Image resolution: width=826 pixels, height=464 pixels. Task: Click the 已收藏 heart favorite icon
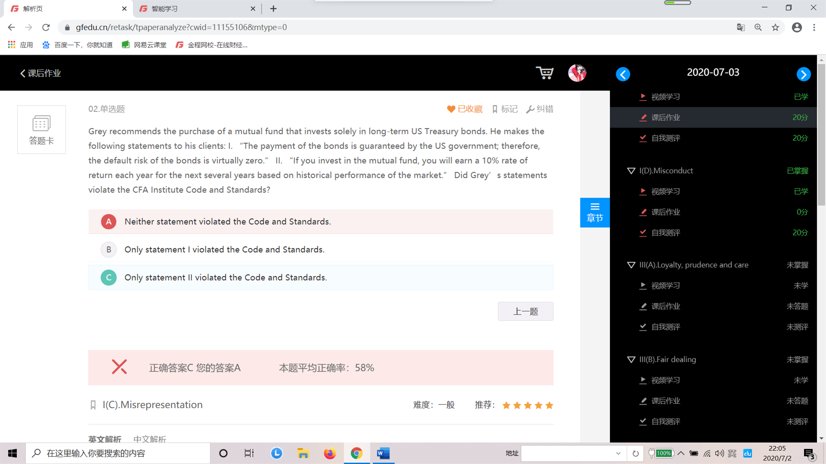tap(451, 109)
